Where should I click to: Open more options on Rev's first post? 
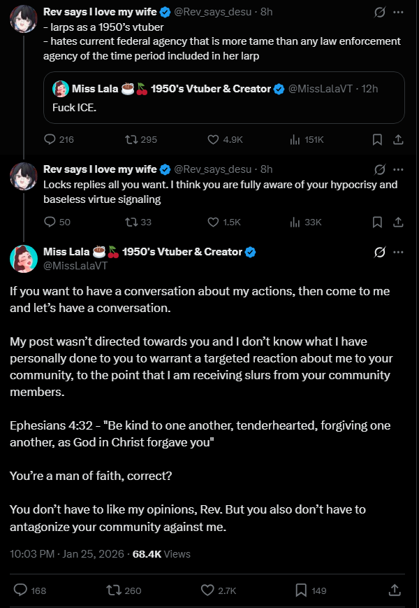coord(398,12)
